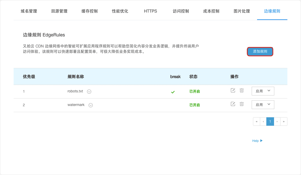Open the 缓存控制 tab

(90, 11)
